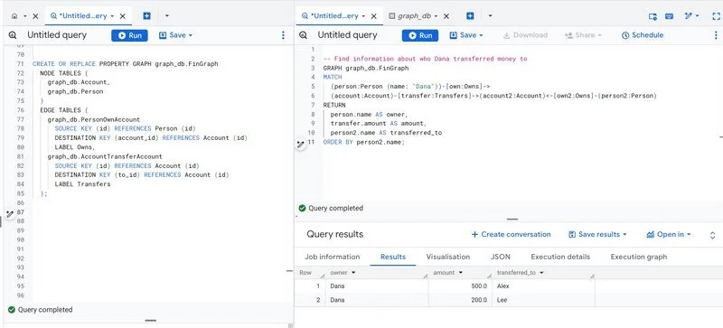Screen dimensions: 723x328
Task: Open right pane new-tab options arrow
Action: click(490, 16)
